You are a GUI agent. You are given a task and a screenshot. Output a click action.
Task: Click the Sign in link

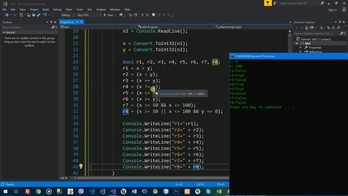pos(332,10)
